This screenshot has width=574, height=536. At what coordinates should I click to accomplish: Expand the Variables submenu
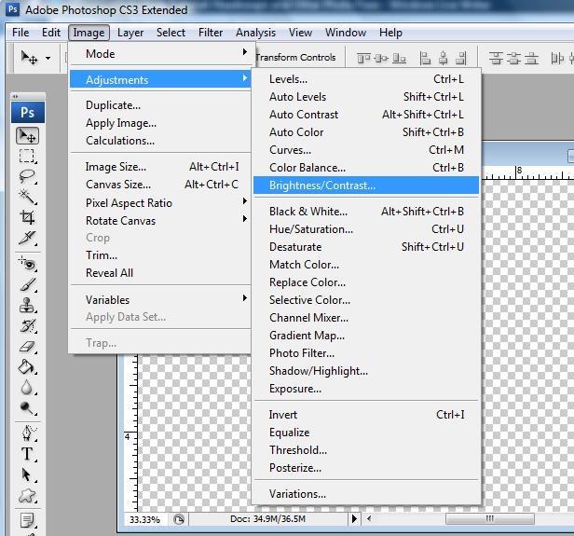click(160, 299)
